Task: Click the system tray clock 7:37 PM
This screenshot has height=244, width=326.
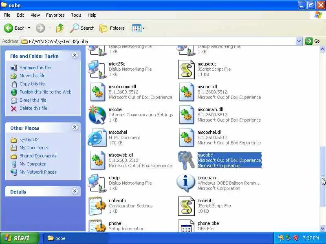Action: (x=311, y=238)
